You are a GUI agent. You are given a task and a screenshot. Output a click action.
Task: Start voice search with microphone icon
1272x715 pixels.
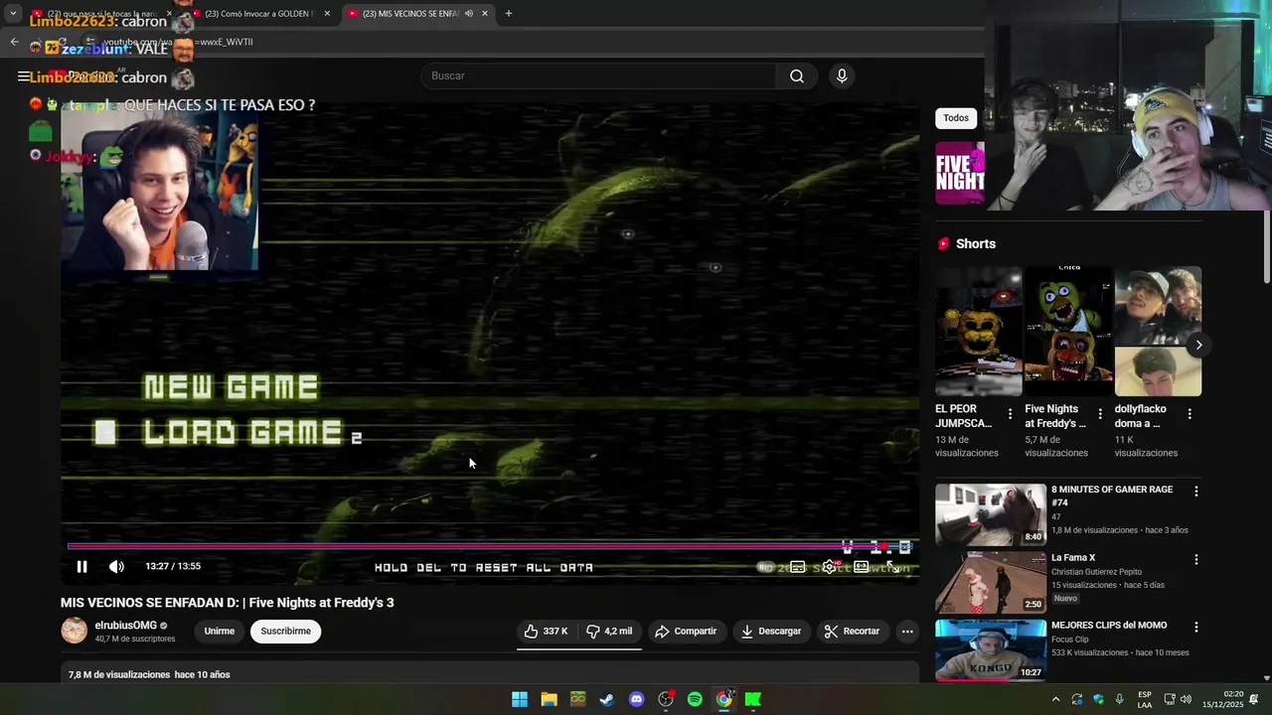pos(842,76)
